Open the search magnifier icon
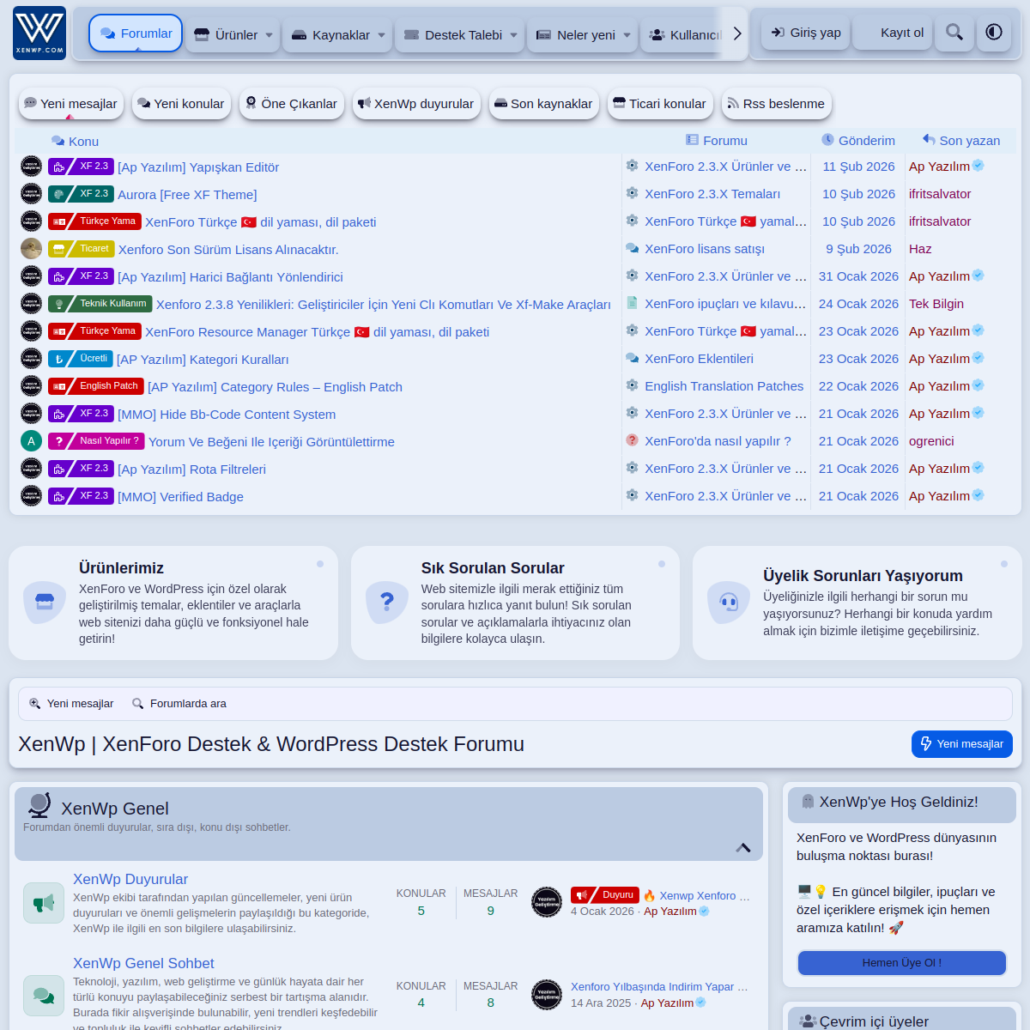The image size is (1030, 1030). point(954,33)
